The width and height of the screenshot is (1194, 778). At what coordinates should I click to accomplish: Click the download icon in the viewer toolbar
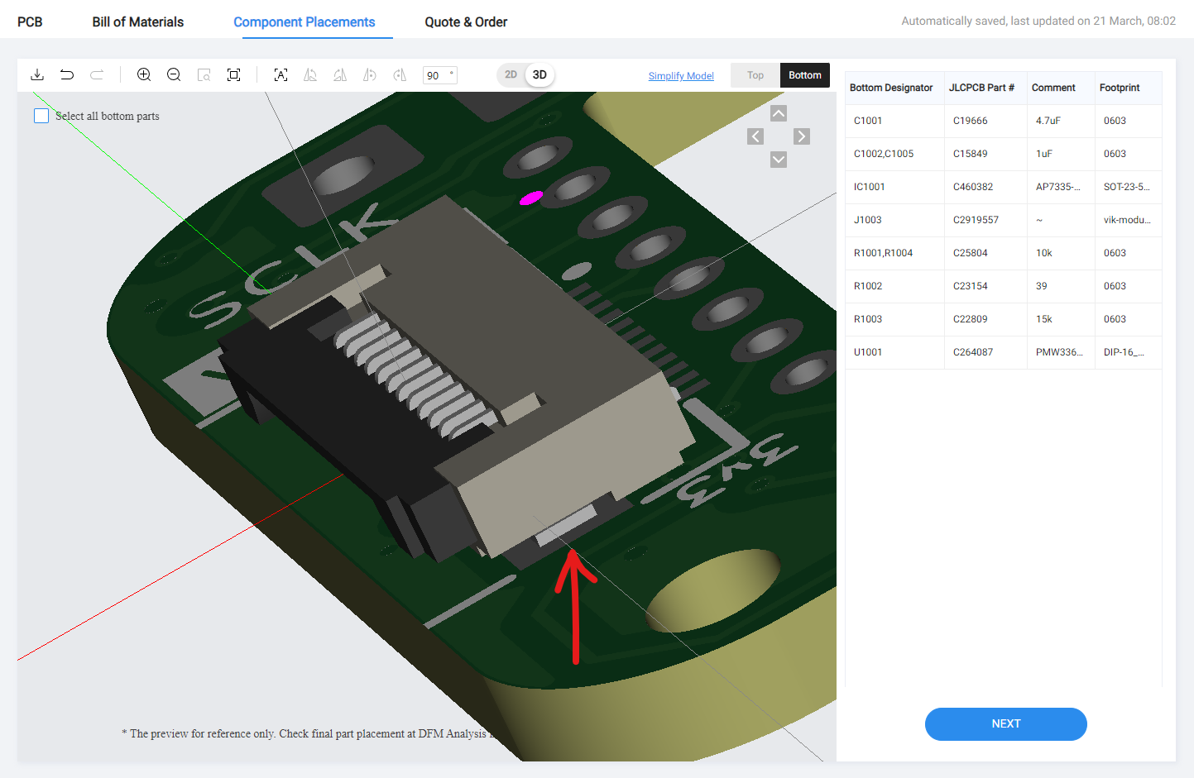pos(37,75)
